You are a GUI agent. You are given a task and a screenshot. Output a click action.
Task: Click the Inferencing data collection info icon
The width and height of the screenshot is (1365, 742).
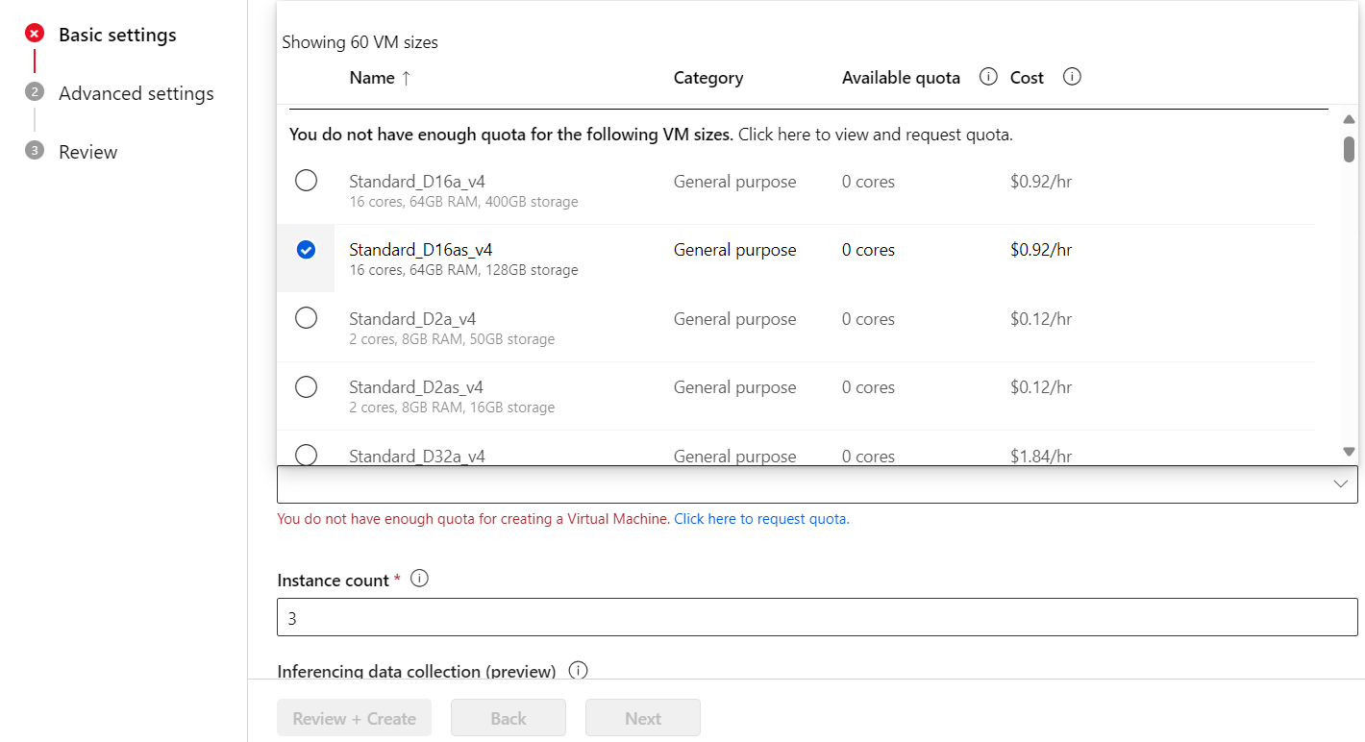coord(578,670)
